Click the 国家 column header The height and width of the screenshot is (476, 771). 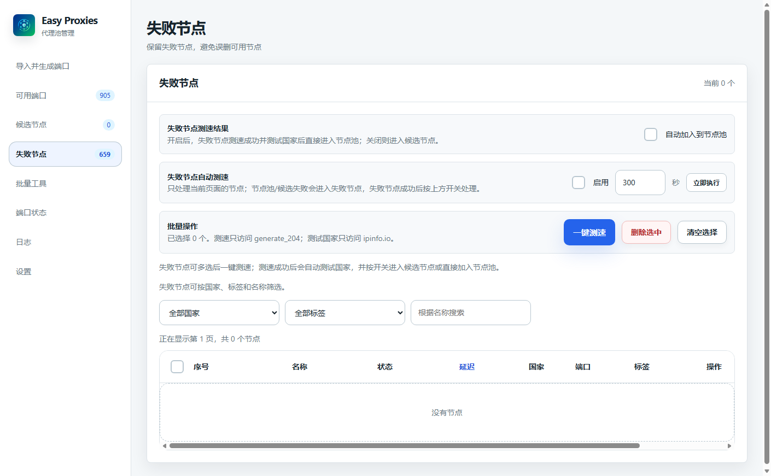pyautogui.click(x=536, y=367)
